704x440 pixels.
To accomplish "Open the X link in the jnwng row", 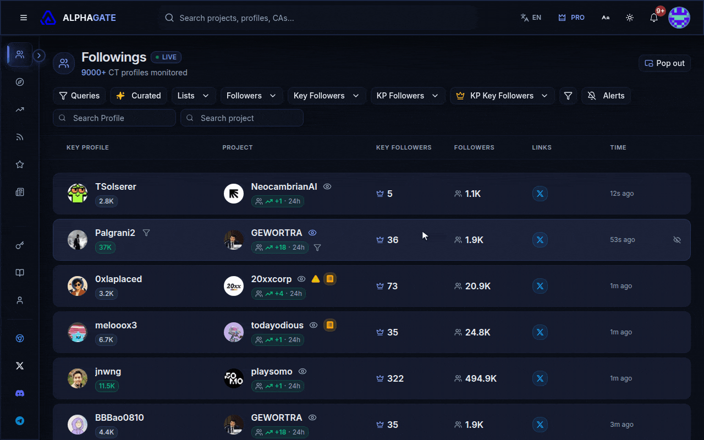I will tap(540, 378).
